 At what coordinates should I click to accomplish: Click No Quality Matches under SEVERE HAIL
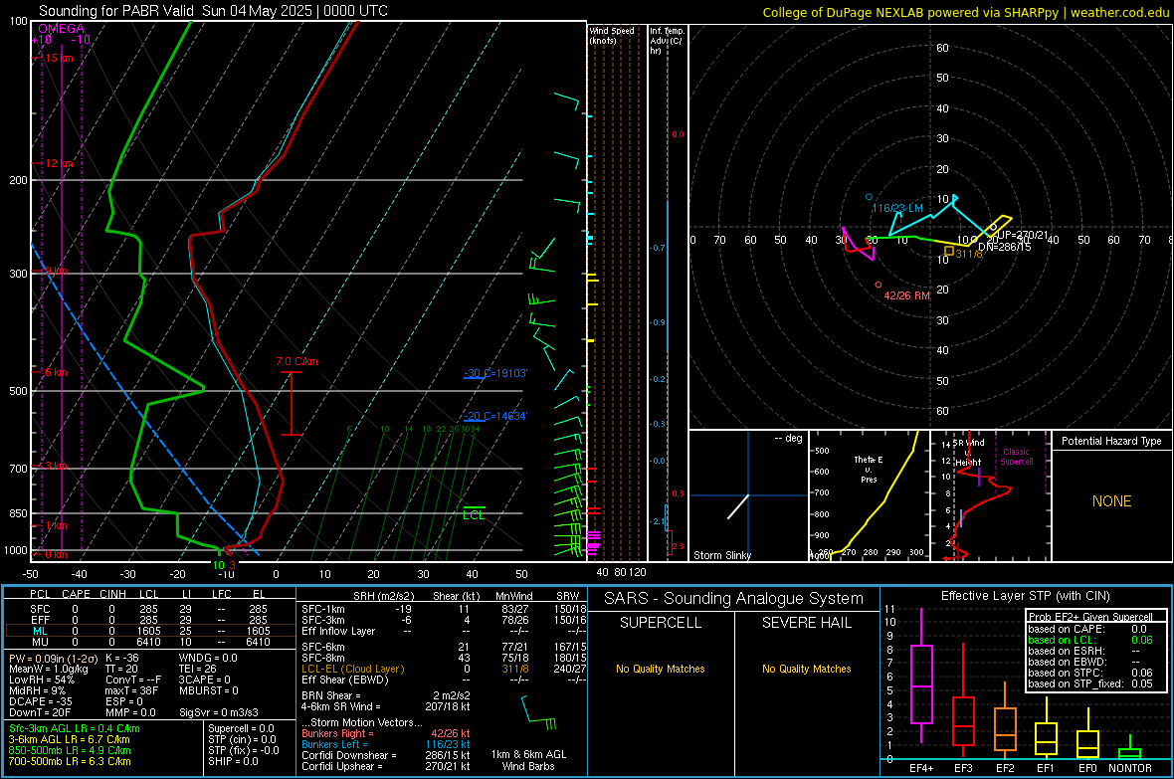[x=806, y=669]
